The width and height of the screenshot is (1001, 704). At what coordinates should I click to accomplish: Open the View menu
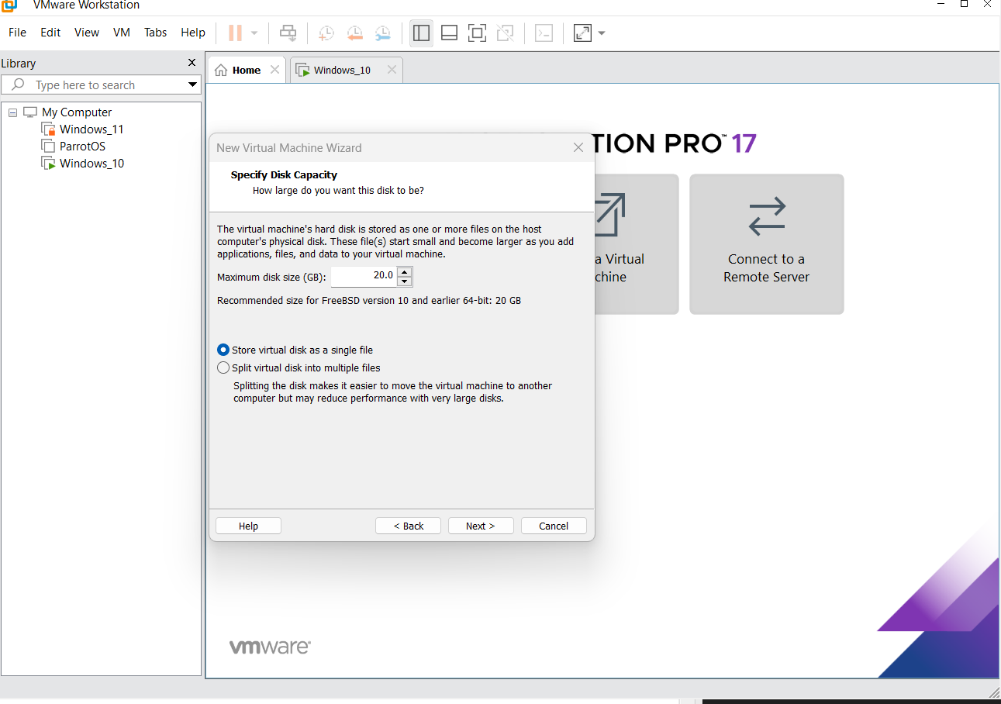[x=87, y=33]
